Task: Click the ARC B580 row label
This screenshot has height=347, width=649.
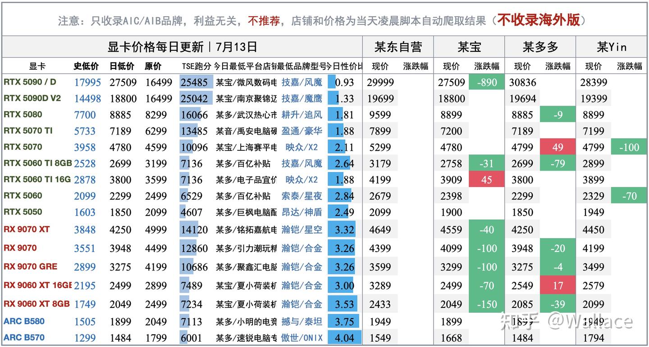Action: (x=24, y=321)
